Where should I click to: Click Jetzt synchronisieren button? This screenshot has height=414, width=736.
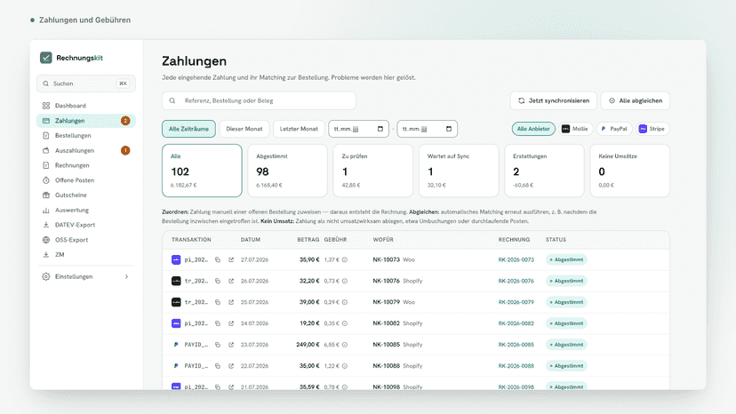pyautogui.click(x=554, y=101)
